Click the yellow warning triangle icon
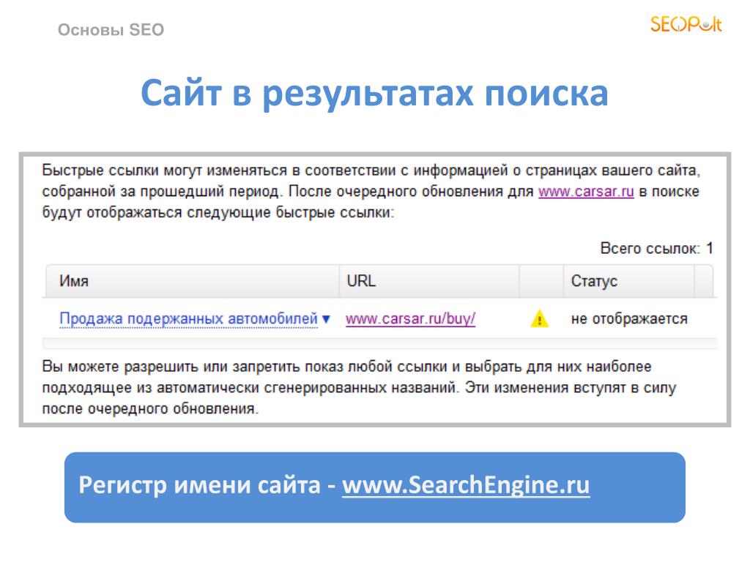The image size is (750, 562). (540, 318)
